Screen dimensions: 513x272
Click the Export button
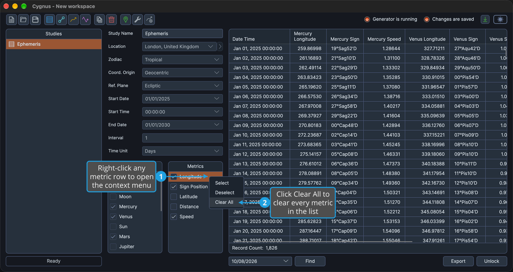click(458, 261)
